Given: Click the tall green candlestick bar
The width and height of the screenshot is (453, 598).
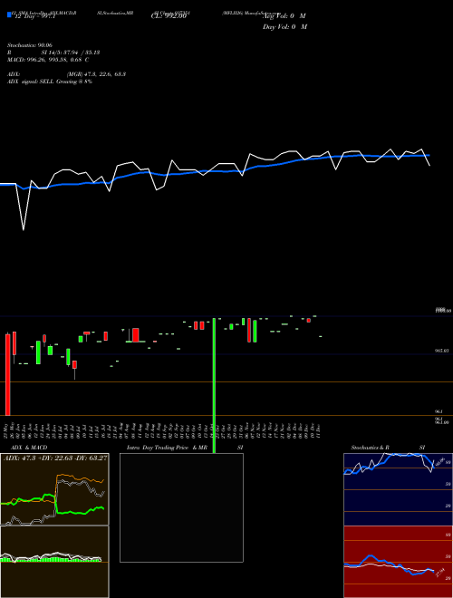Looking at the screenshot, I should (x=214, y=385).
